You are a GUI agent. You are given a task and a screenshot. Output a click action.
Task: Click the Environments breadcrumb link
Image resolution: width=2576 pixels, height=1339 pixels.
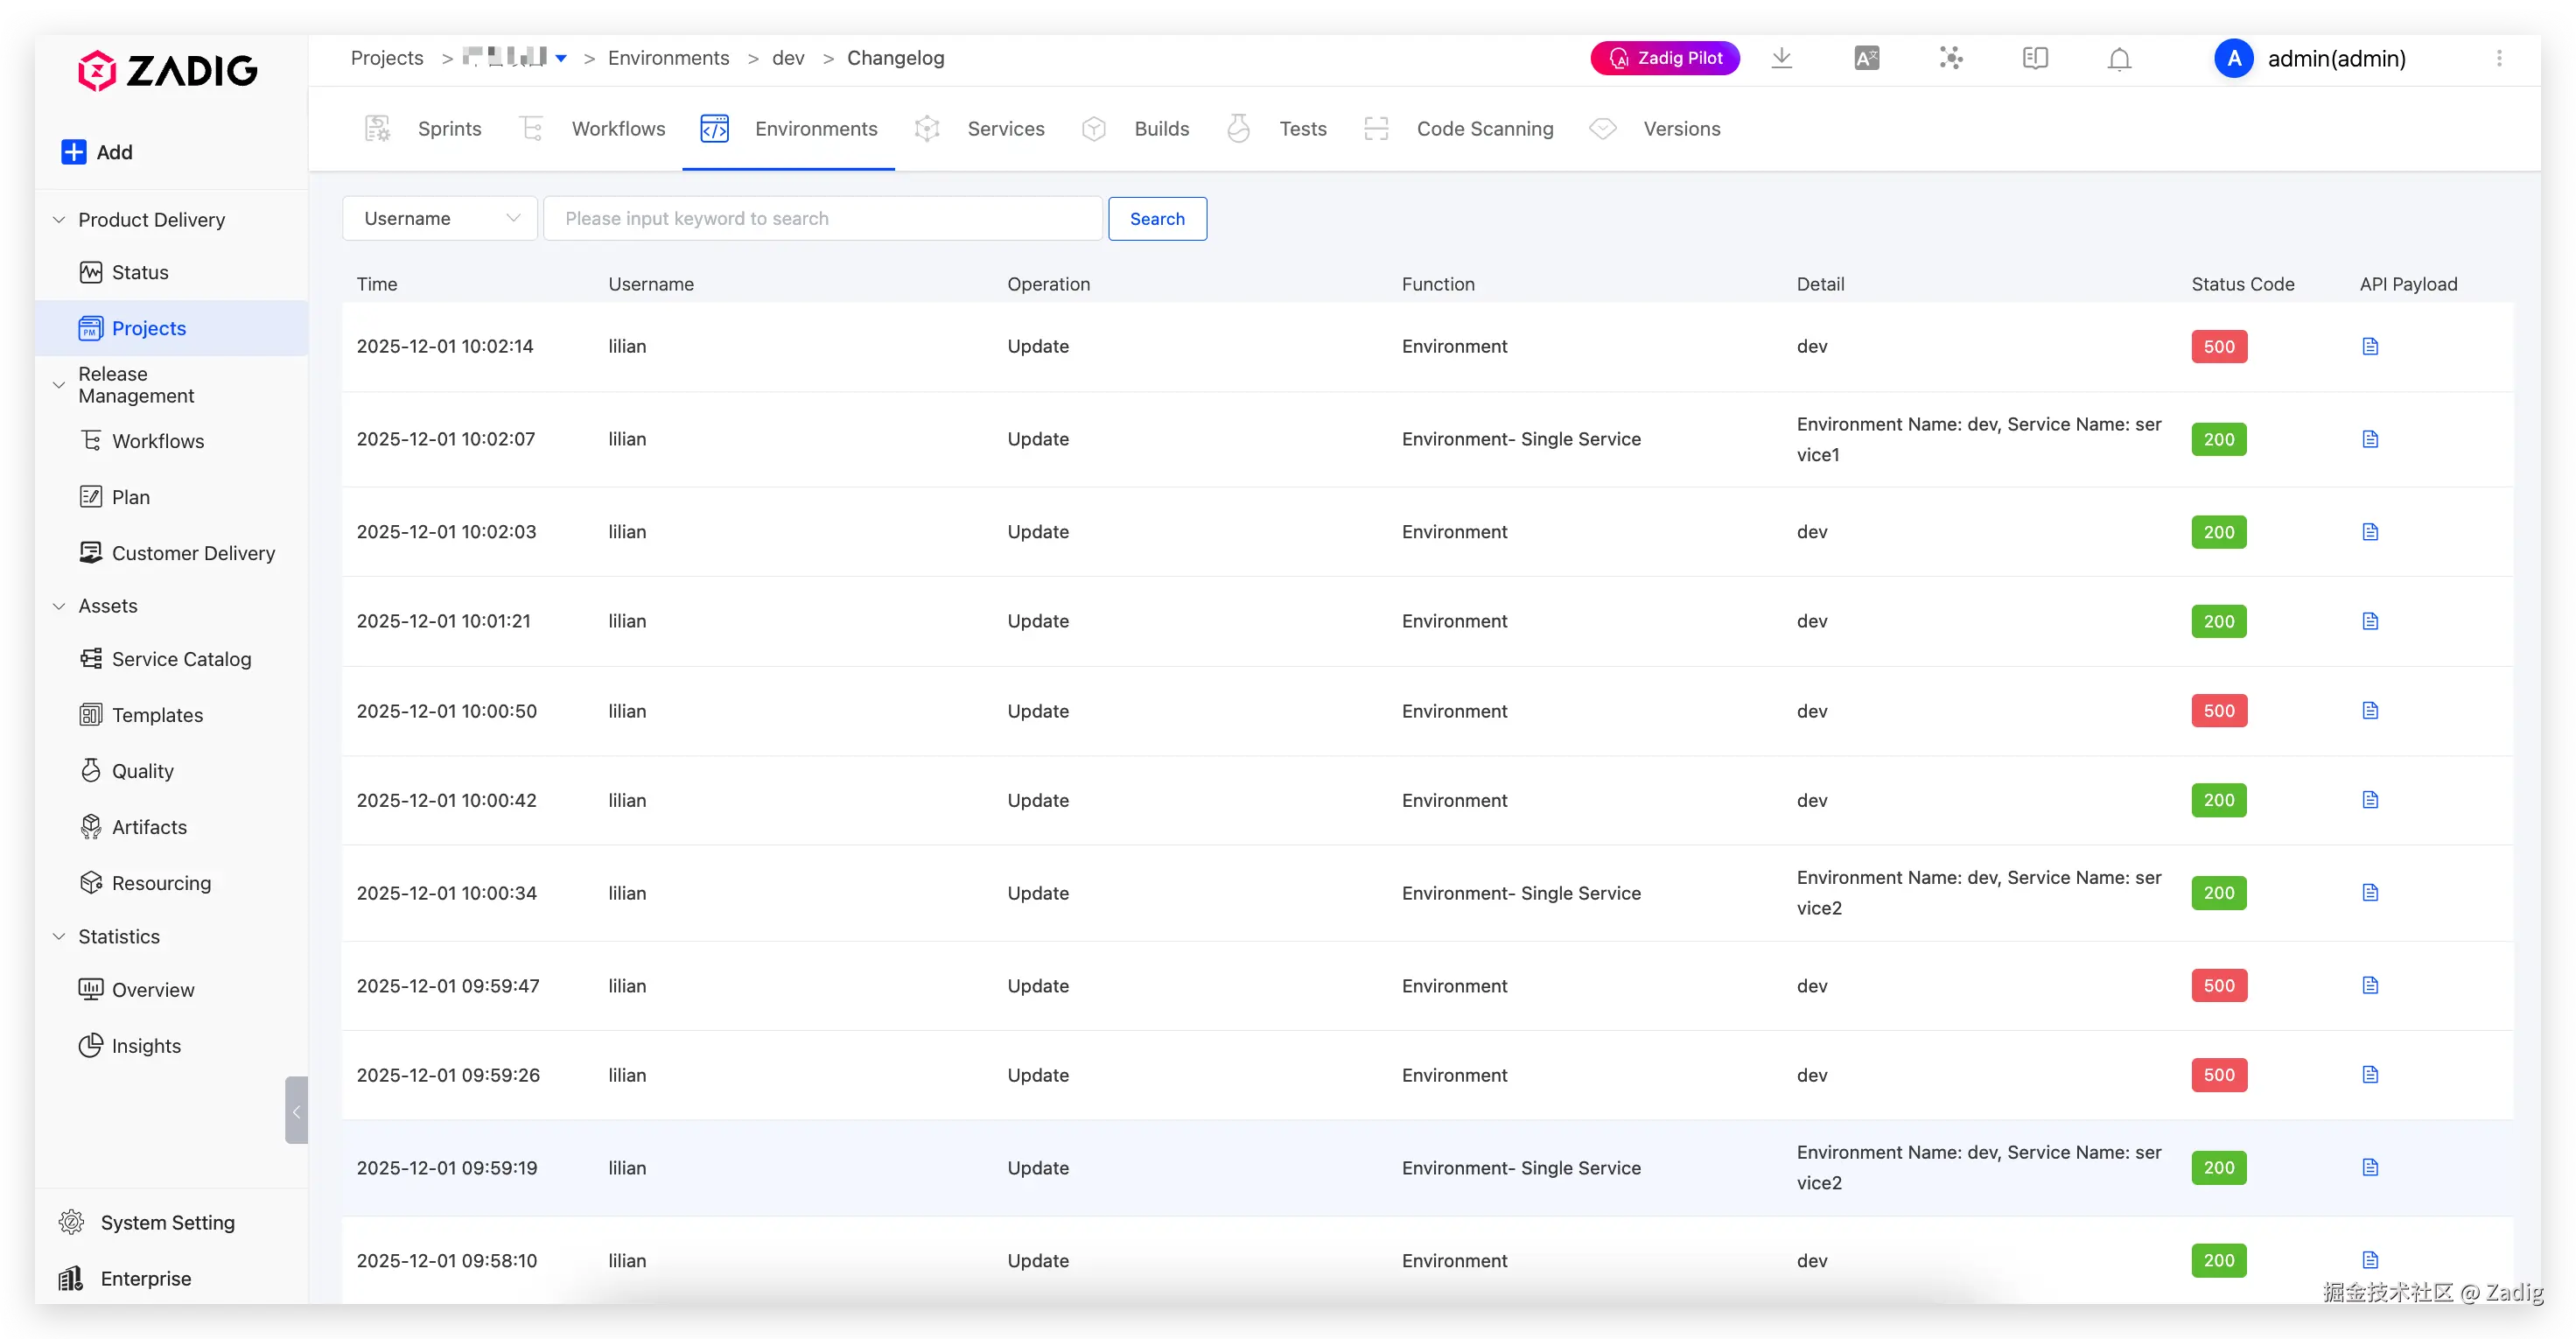[668, 58]
